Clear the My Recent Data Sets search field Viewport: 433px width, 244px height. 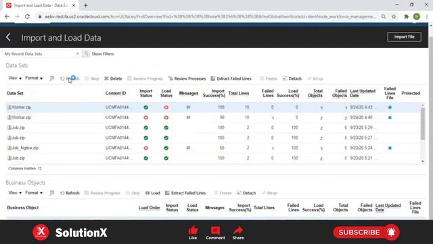click(78, 54)
